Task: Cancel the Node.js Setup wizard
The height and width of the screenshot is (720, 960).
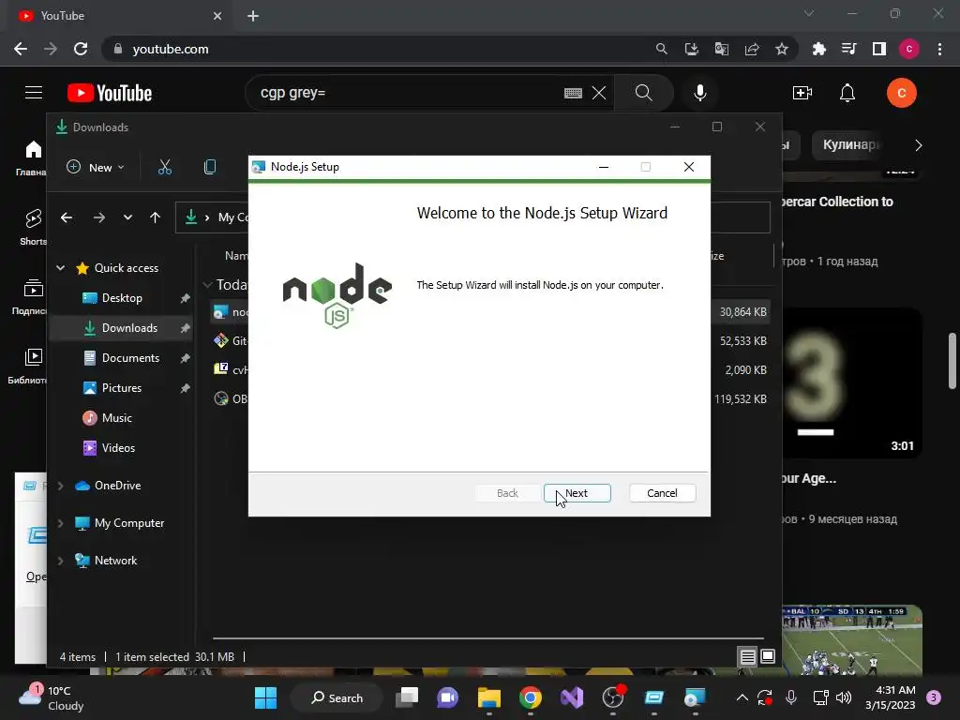Action: [x=662, y=493]
